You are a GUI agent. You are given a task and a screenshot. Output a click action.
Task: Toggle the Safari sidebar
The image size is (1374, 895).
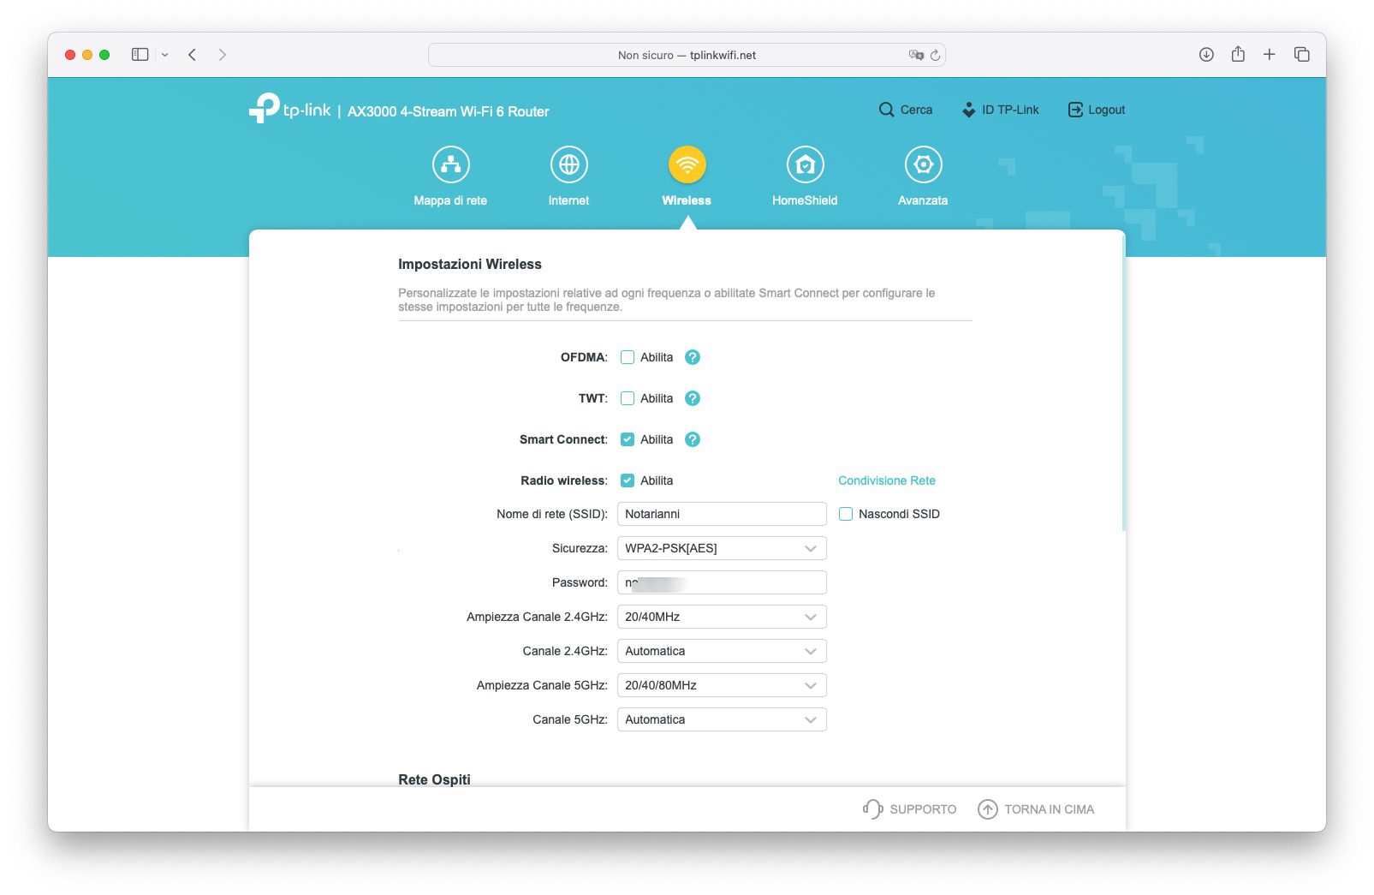(140, 55)
